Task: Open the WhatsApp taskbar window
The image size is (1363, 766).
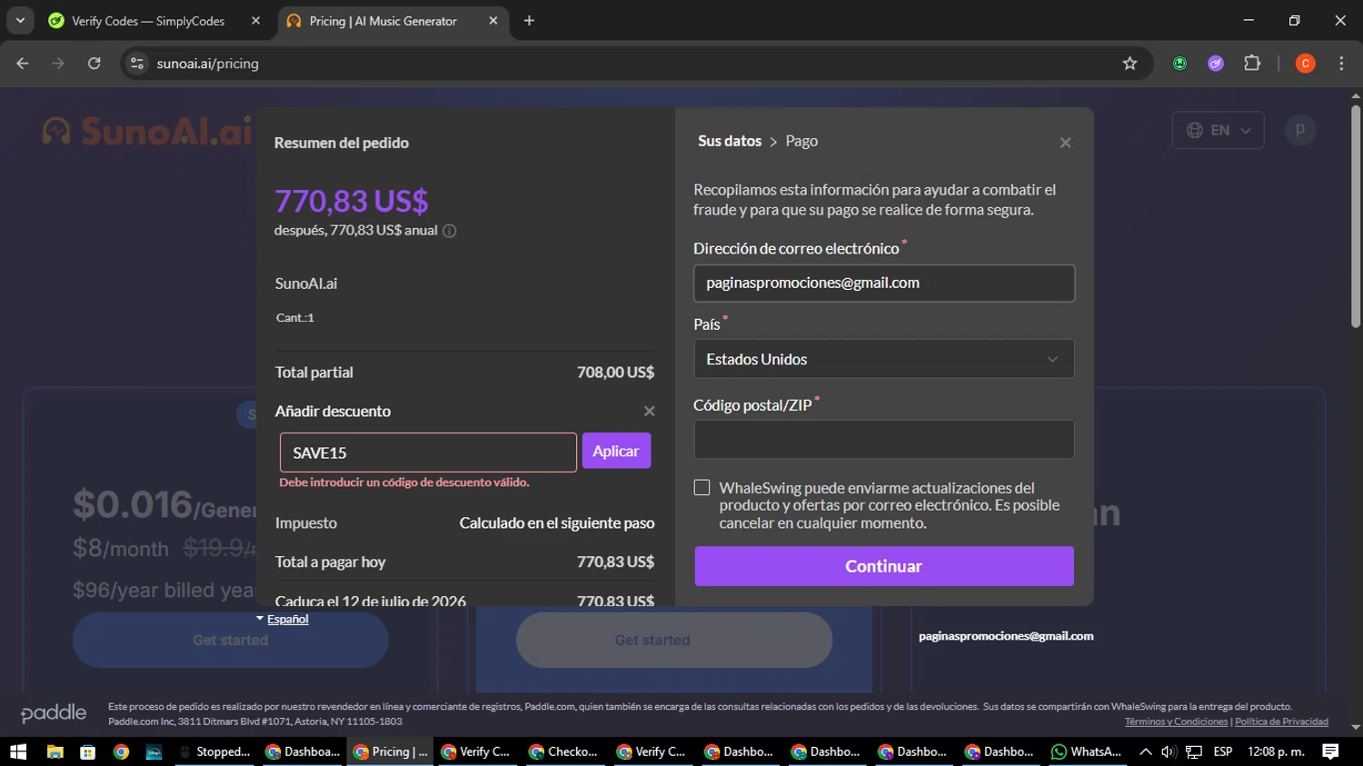Action: coord(1087,751)
